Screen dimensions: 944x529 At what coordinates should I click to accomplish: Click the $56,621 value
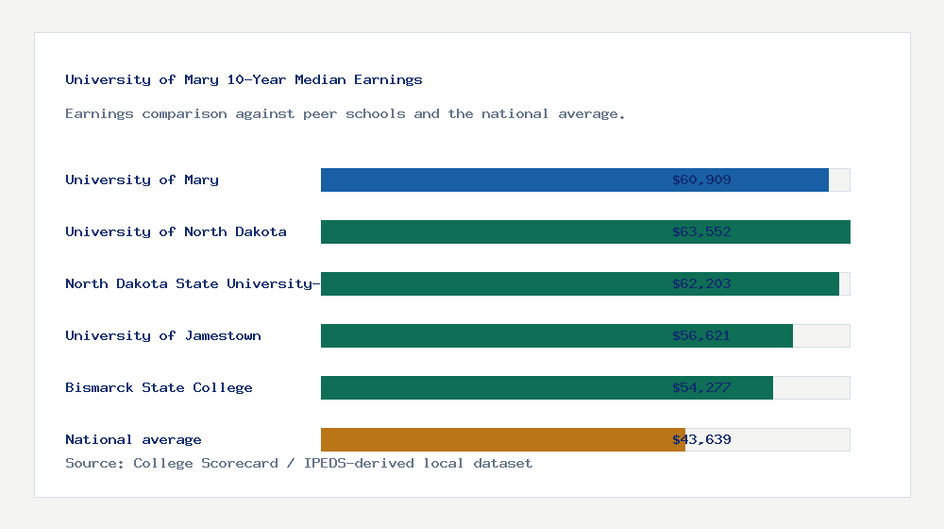coord(701,335)
